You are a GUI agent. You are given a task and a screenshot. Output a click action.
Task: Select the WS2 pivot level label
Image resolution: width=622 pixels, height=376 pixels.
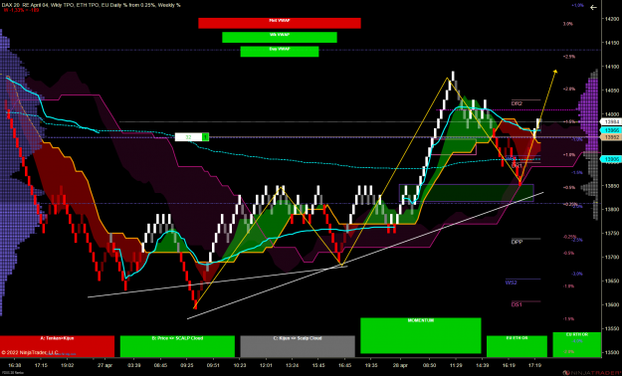click(x=512, y=282)
